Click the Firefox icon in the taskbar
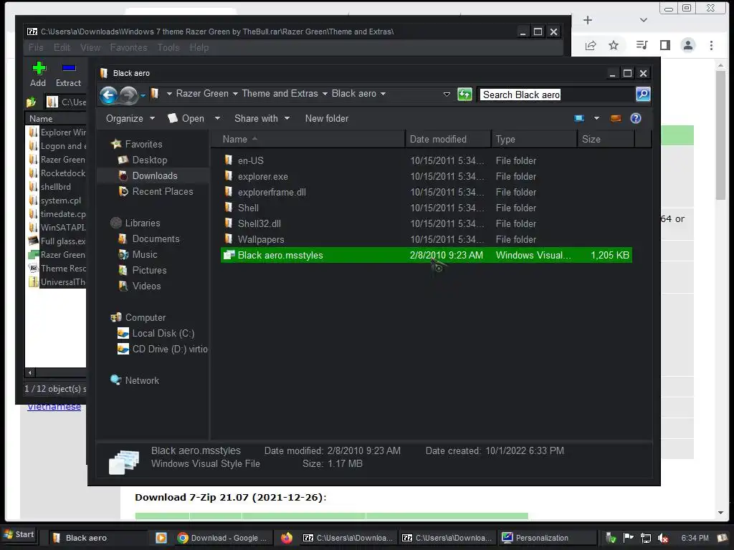The width and height of the screenshot is (734, 550). [287, 538]
